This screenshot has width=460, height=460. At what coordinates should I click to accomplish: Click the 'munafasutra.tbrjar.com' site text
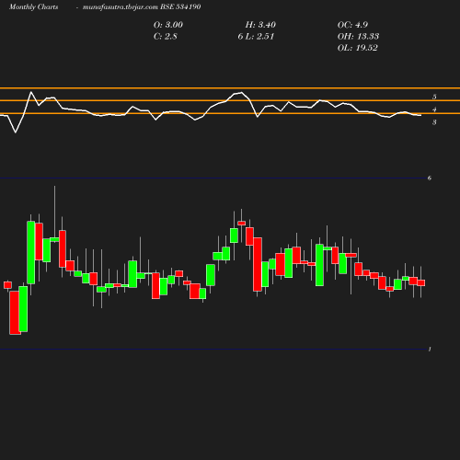[121, 7]
